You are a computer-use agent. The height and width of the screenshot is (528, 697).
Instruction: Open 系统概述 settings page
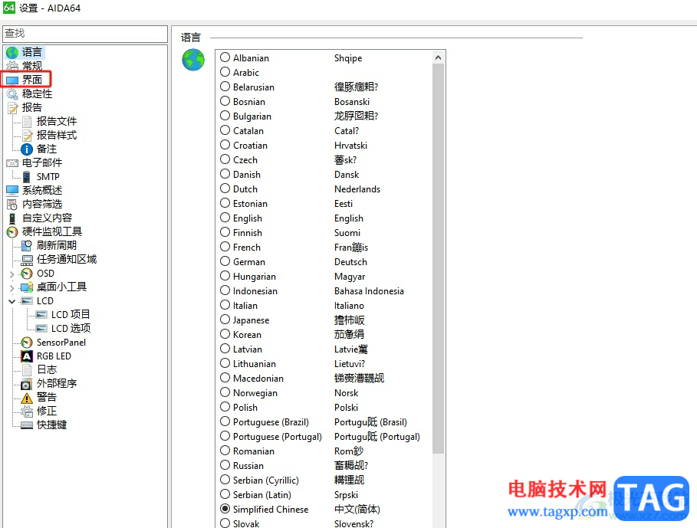click(x=42, y=190)
